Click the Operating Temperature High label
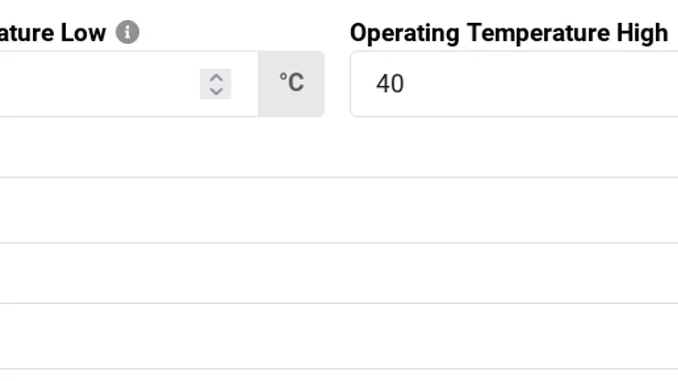Image resolution: width=678 pixels, height=381 pixels. pos(508,33)
